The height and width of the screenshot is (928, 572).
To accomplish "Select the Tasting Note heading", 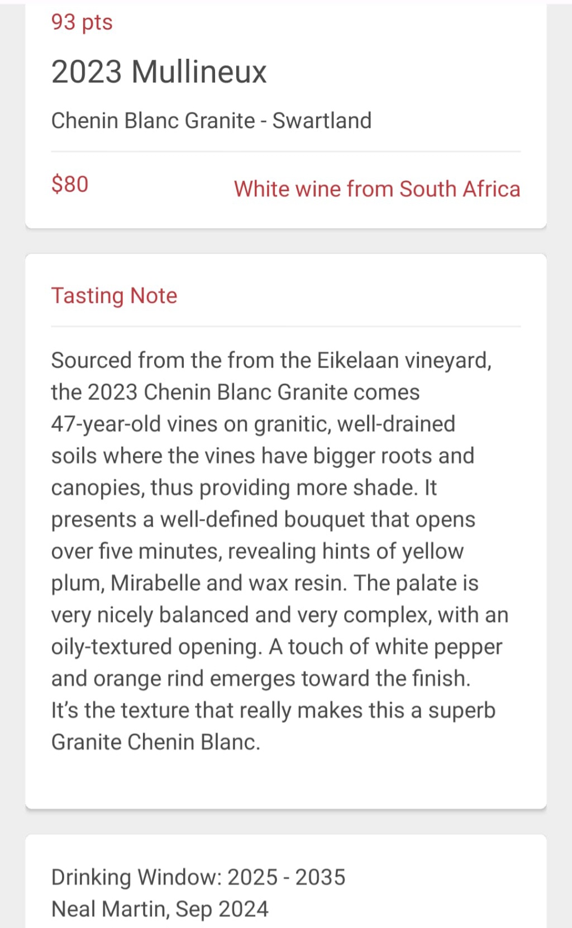I will point(114,296).
